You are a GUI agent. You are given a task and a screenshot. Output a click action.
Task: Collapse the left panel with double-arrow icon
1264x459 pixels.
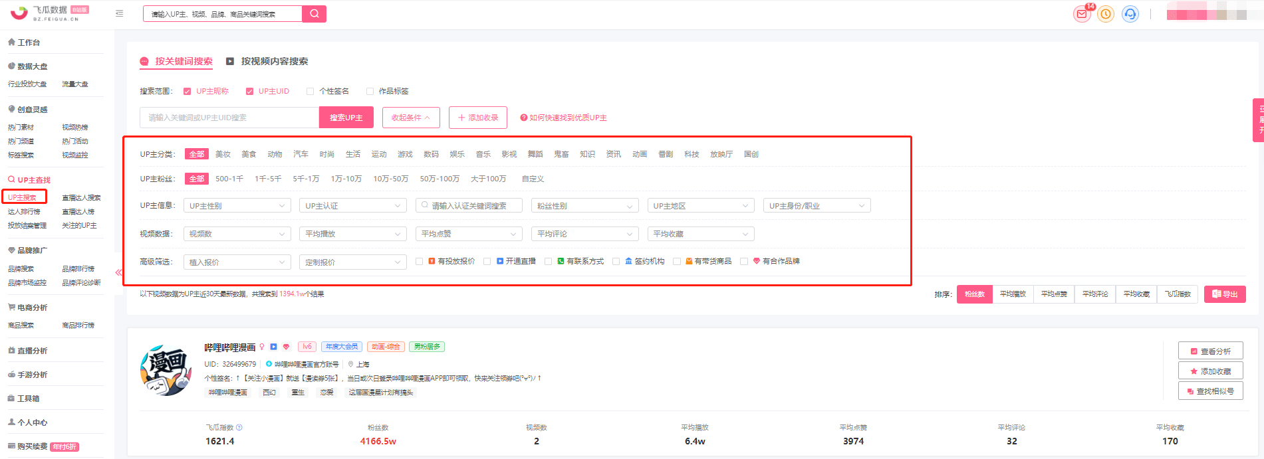pyautogui.click(x=119, y=272)
